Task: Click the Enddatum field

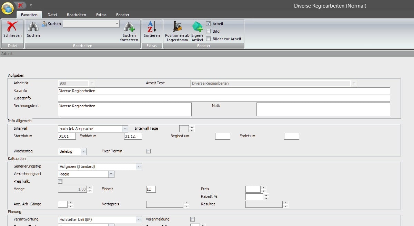Action: (133, 136)
